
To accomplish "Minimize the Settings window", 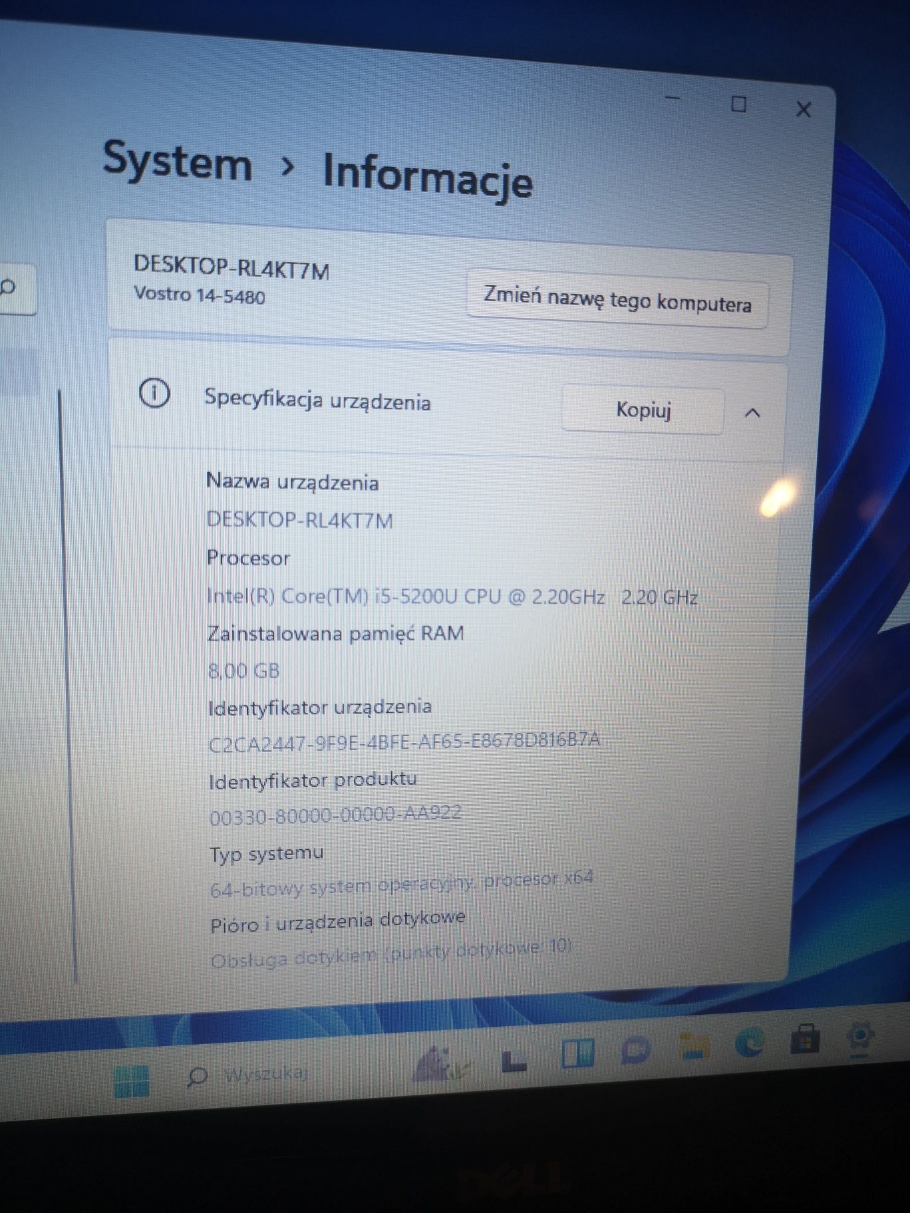I will (x=673, y=99).
